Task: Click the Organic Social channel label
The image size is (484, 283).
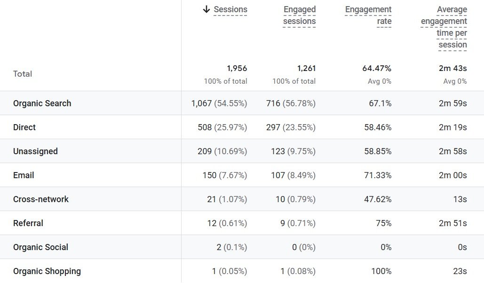Action: [x=40, y=247]
